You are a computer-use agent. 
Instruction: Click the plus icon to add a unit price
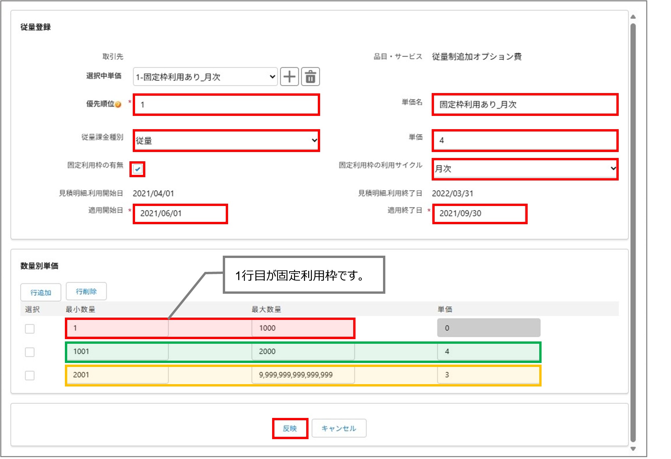coord(290,76)
